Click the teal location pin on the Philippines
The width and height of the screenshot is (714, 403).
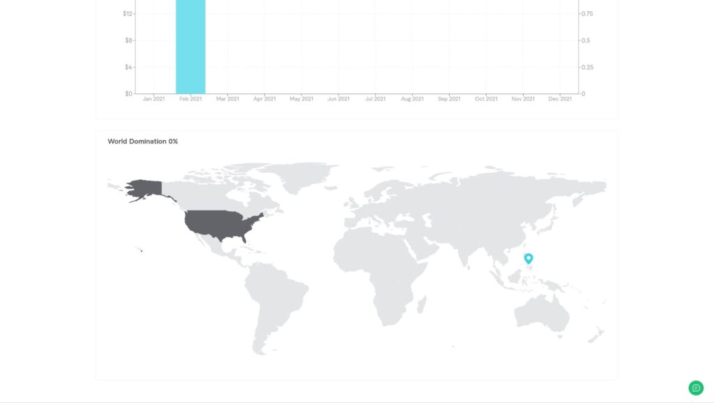click(529, 258)
